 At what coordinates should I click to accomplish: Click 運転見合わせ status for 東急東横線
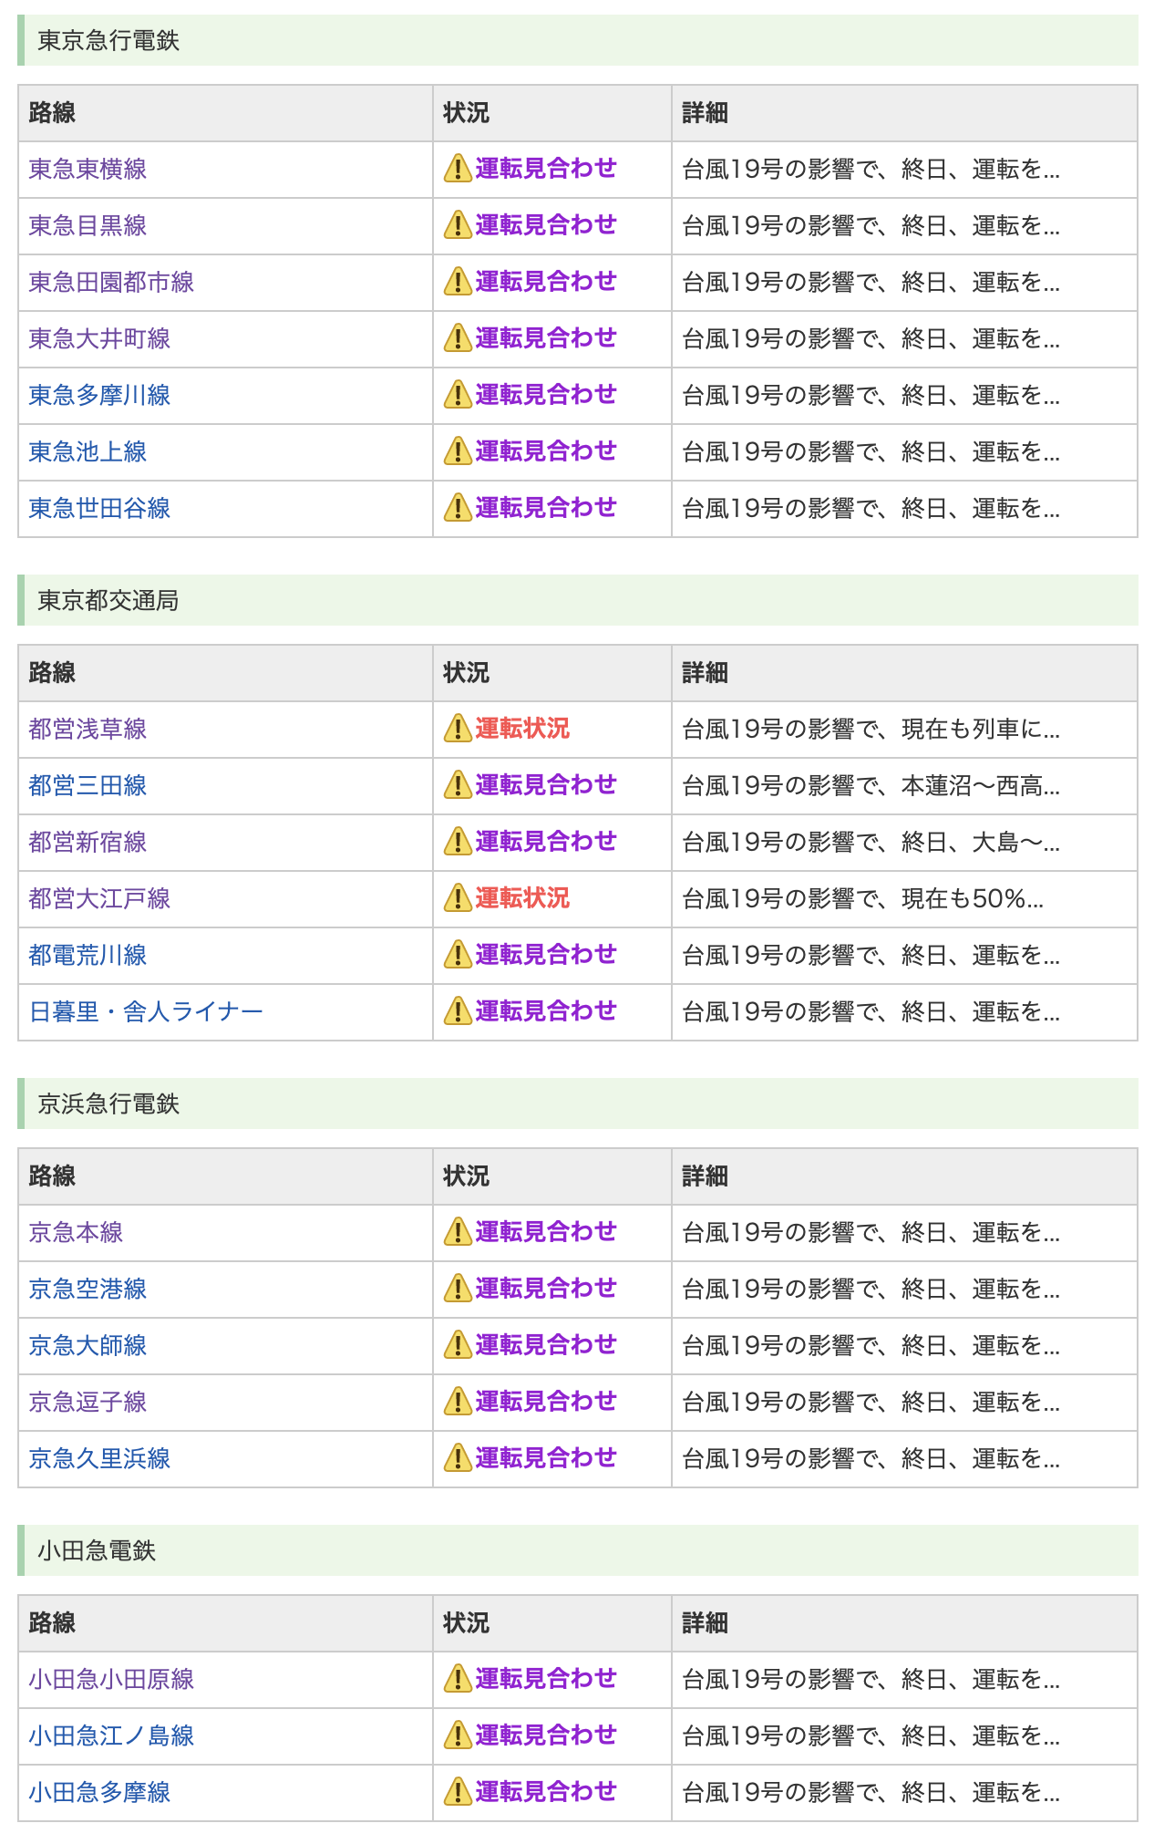(x=546, y=169)
